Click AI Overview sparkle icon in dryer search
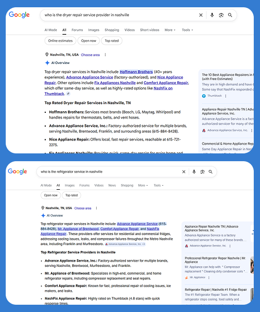260x312 pixels. 47,63
